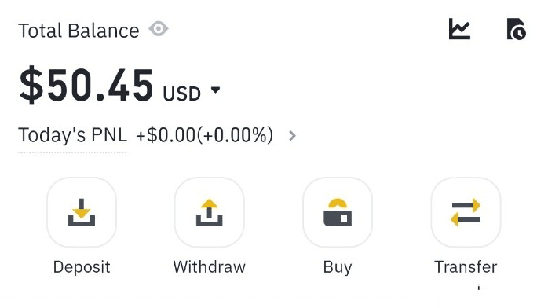Tap the Buy wallet icon
Screen dimensions: 548x308
pyautogui.click(x=338, y=212)
